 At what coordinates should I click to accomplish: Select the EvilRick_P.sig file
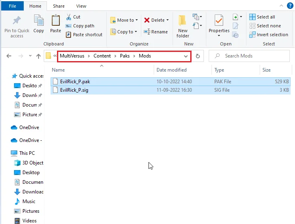171,90
